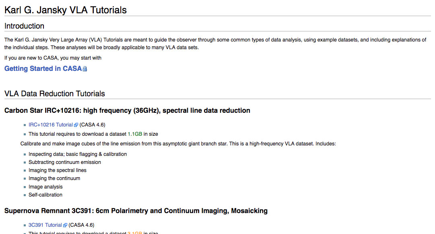Open the 3C391 Tutorial link
Screen dimensions: 435x234
(x=45, y=225)
